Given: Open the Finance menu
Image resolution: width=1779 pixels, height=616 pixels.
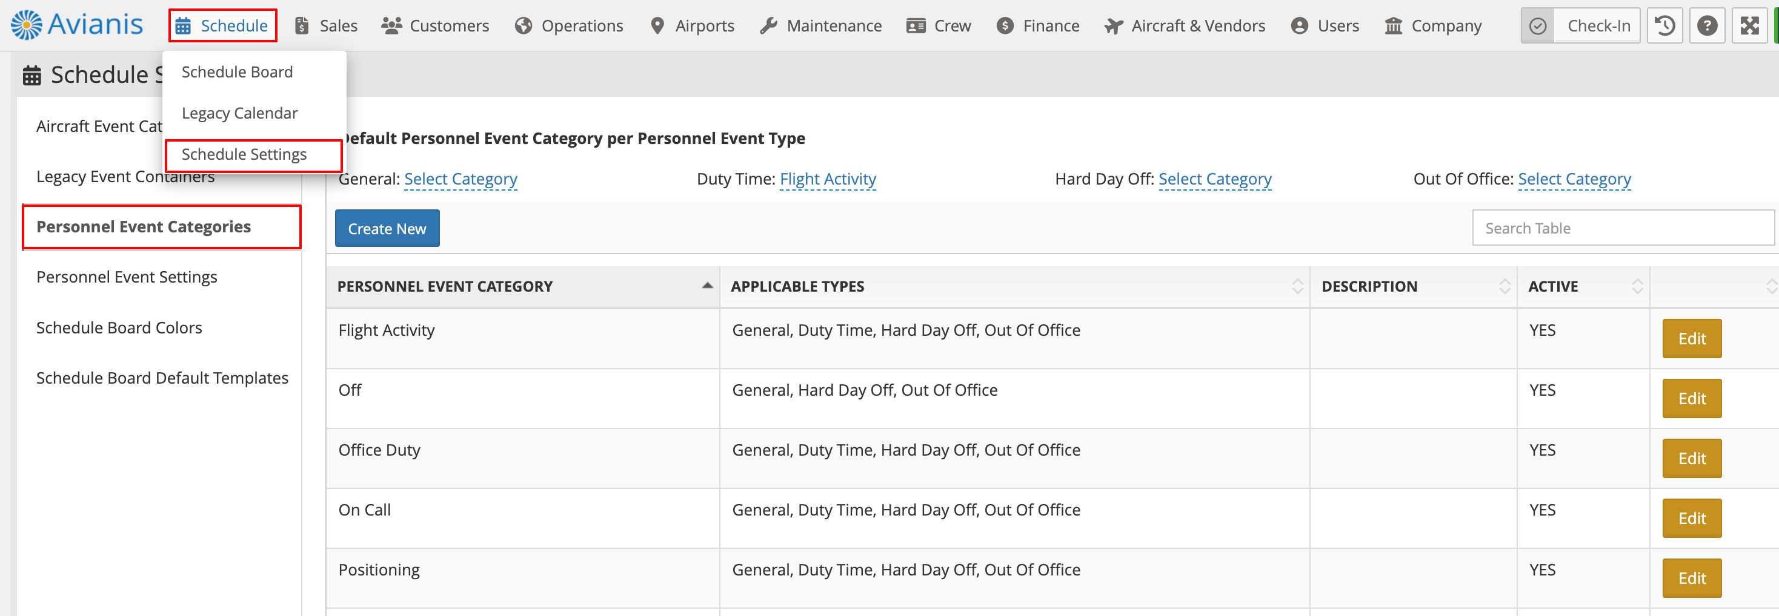Looking at the screenshot, I should (1038, 26).
